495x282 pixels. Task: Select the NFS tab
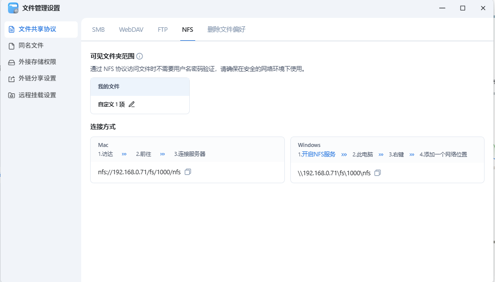188,30
